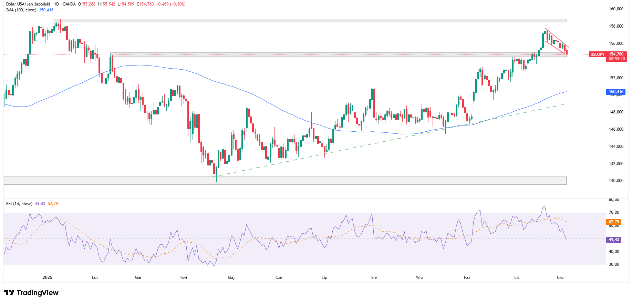
Task: Click the 140,000 price level on axis
Action: click(x=616, y=181)
